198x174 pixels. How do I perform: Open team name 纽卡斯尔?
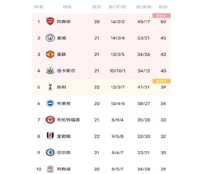(x=66, y=71)
